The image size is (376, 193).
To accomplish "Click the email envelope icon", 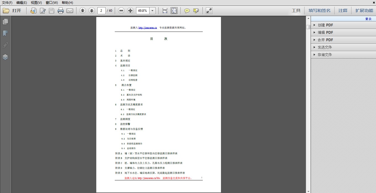I will coord(70,11).
